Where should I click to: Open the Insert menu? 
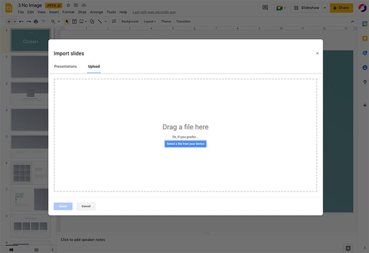tap(54, 12)
